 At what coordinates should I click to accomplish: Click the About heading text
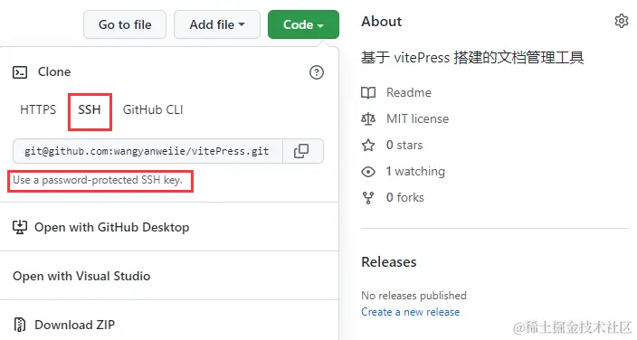pos(382,21)
